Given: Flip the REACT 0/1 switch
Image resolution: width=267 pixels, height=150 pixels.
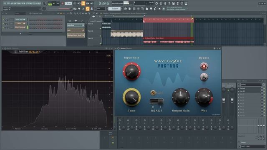Looking at the screenshot, I should click(157, 101).
